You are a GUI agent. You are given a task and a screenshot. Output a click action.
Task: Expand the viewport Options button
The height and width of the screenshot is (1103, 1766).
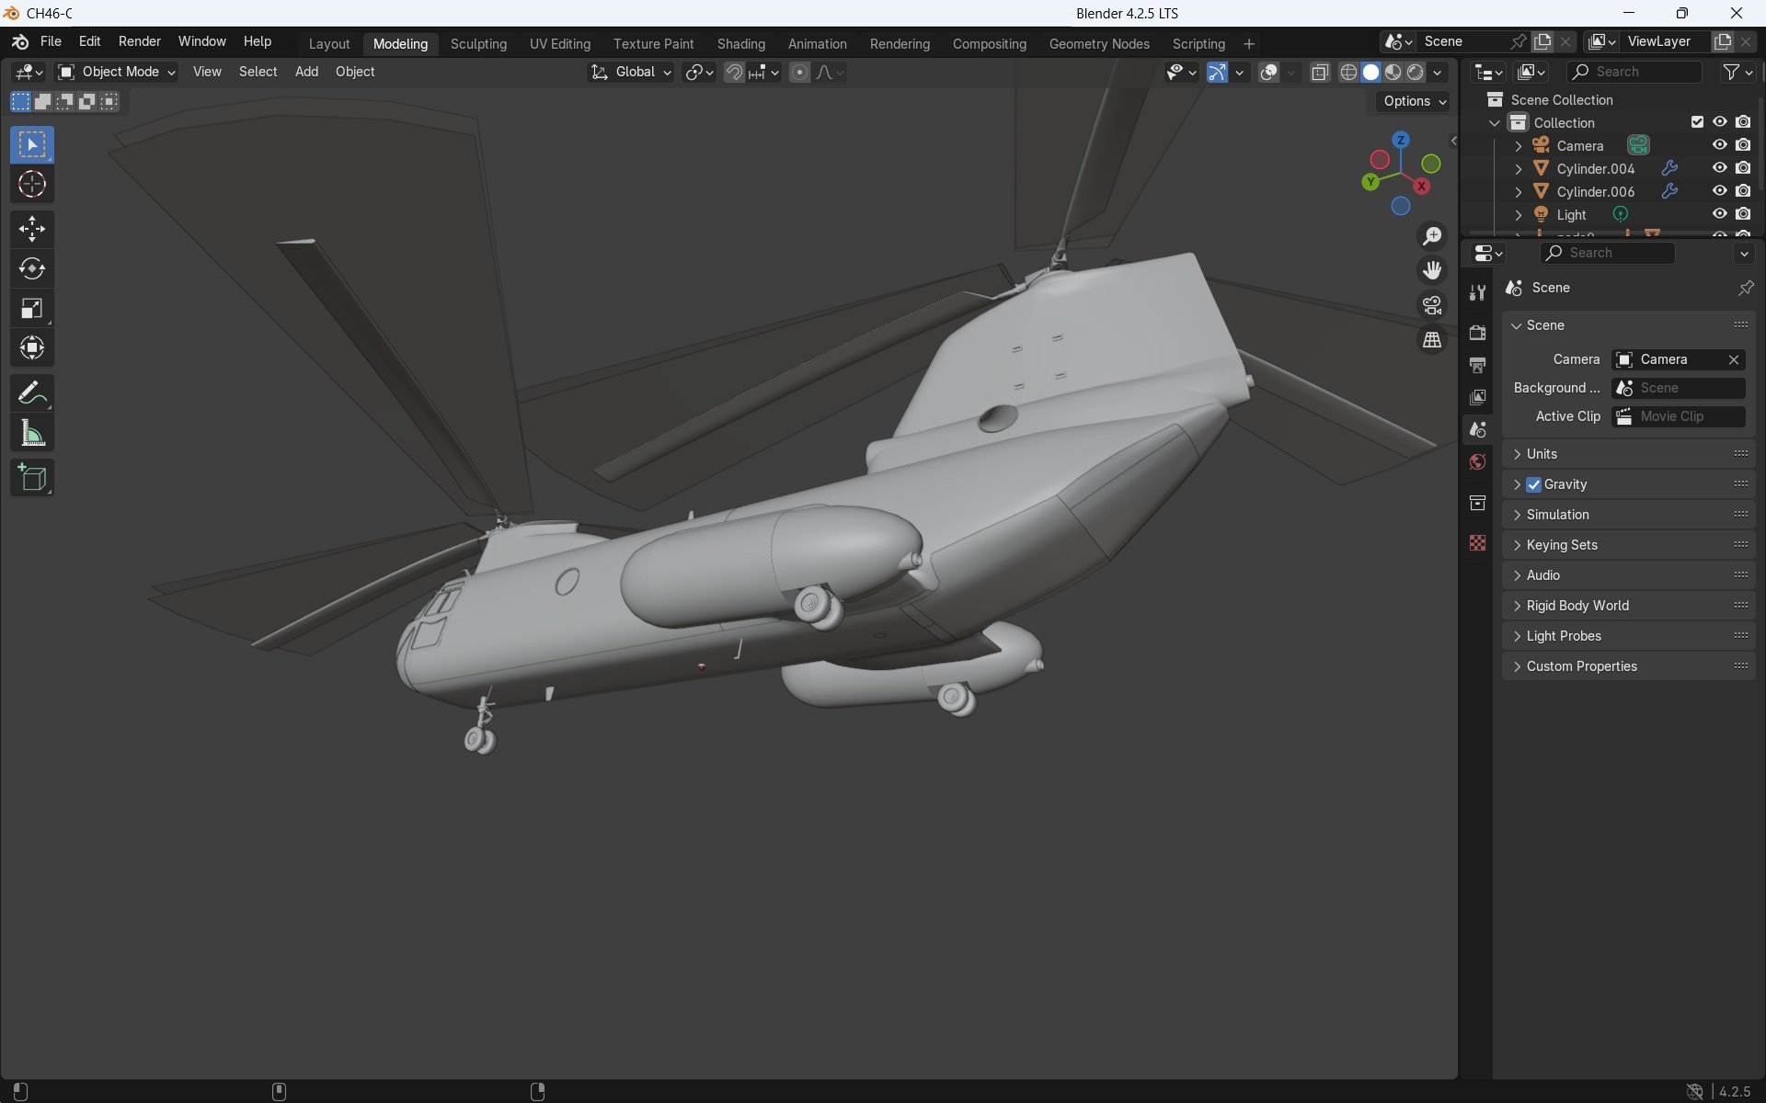pos(1413,101)
